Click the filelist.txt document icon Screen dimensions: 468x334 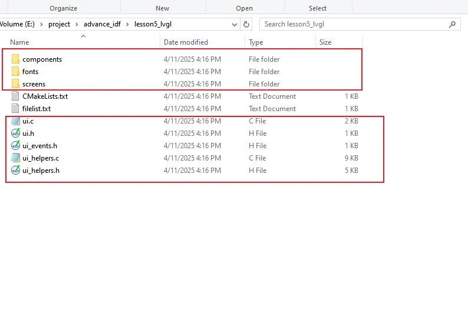click(x=15, y=109)
